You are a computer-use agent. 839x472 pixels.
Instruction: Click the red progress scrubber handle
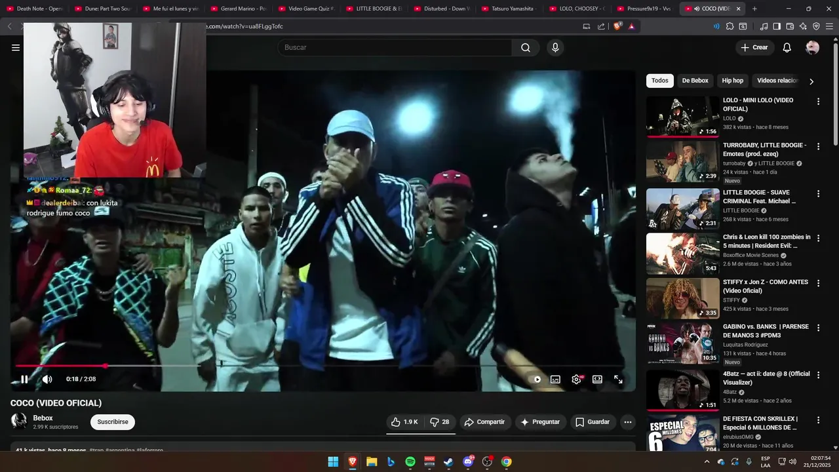click(105, 366)
